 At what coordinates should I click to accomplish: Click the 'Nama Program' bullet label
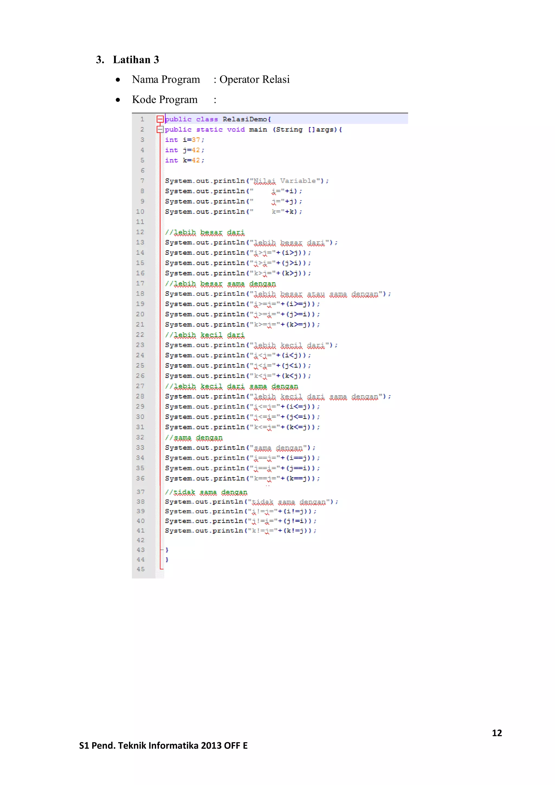166,79
